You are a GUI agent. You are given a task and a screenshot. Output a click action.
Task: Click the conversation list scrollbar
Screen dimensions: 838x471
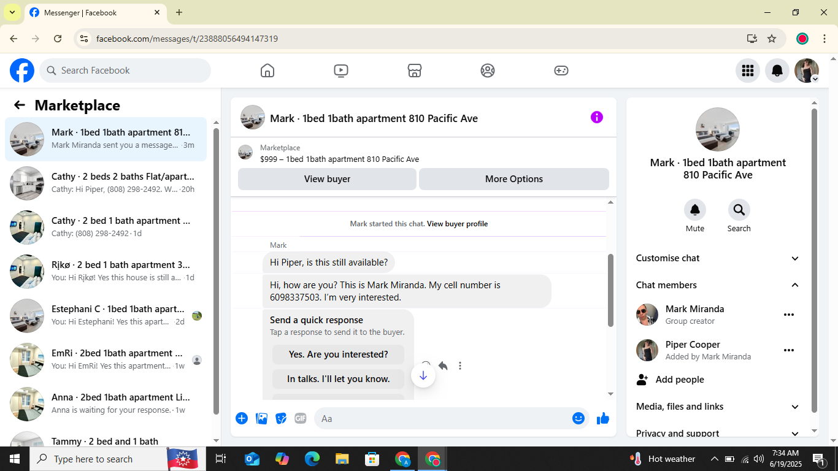(216, 272)
